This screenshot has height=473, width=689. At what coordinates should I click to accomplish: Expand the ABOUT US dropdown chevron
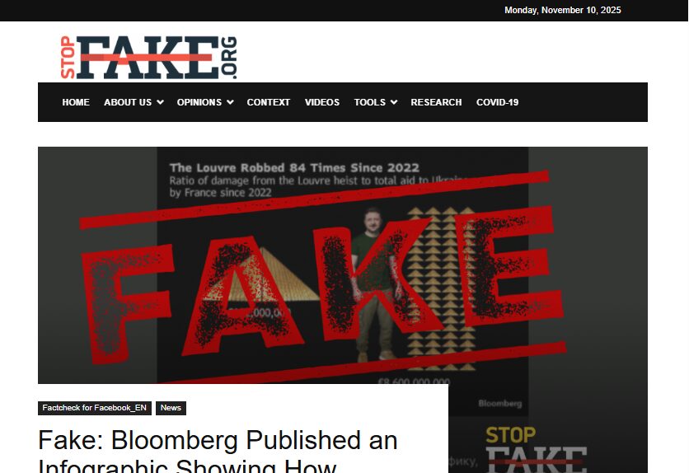coord(161,102)
